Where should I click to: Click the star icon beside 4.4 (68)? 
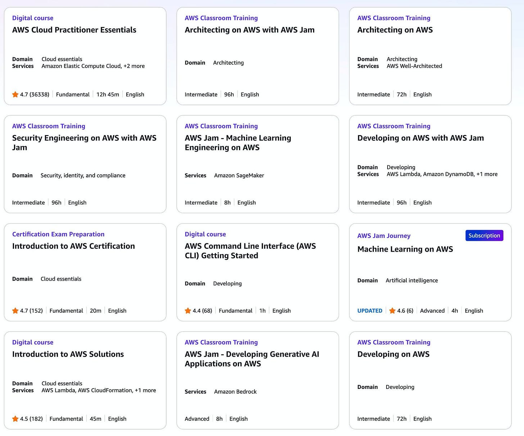[x=188, y=311]
